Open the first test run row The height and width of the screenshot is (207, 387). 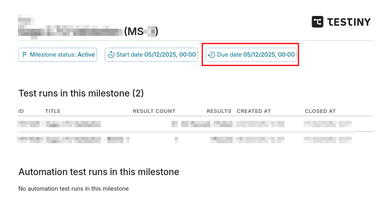(73, 124)
